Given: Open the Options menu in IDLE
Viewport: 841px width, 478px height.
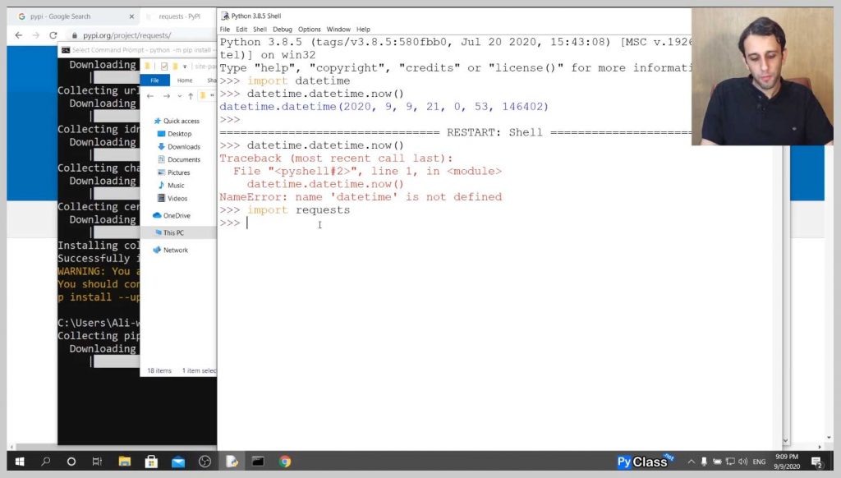Looking at the screenshot, I should (309, 29).
